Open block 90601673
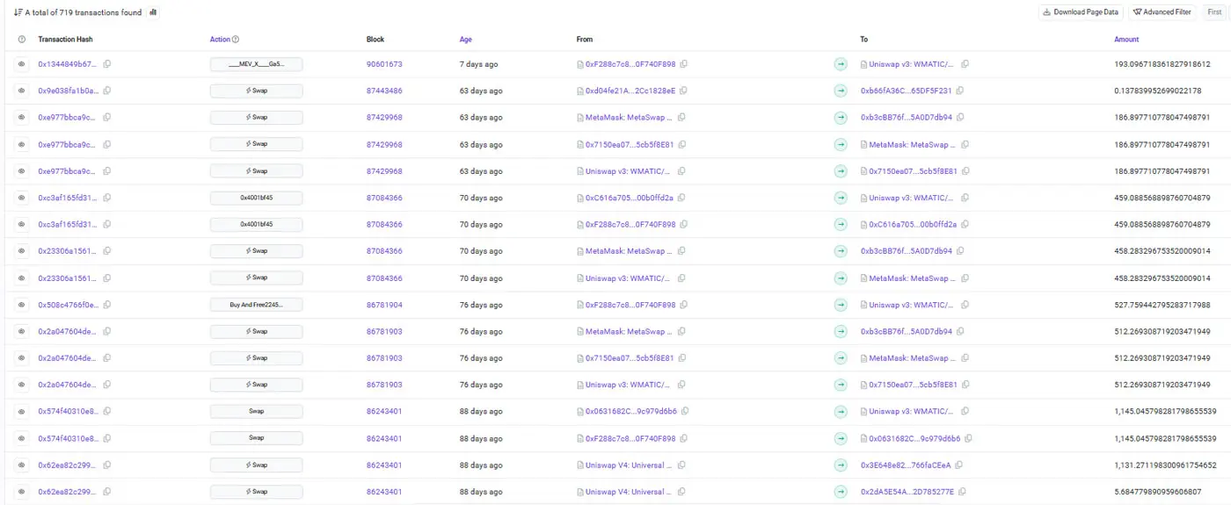The height and width of the screenshot is (505, 1231). (x=384, y=64)
